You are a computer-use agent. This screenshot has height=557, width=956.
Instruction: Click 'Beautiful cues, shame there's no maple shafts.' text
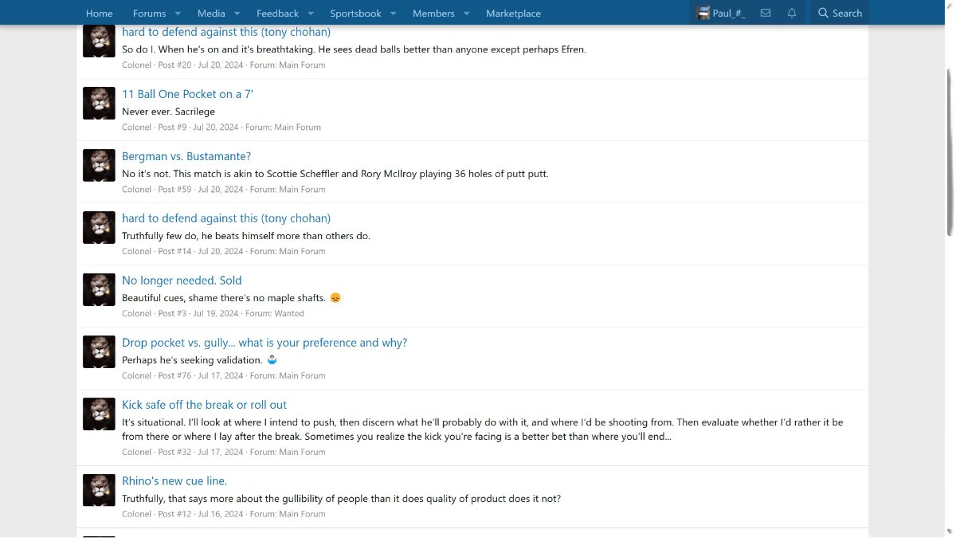click(224, 298)
